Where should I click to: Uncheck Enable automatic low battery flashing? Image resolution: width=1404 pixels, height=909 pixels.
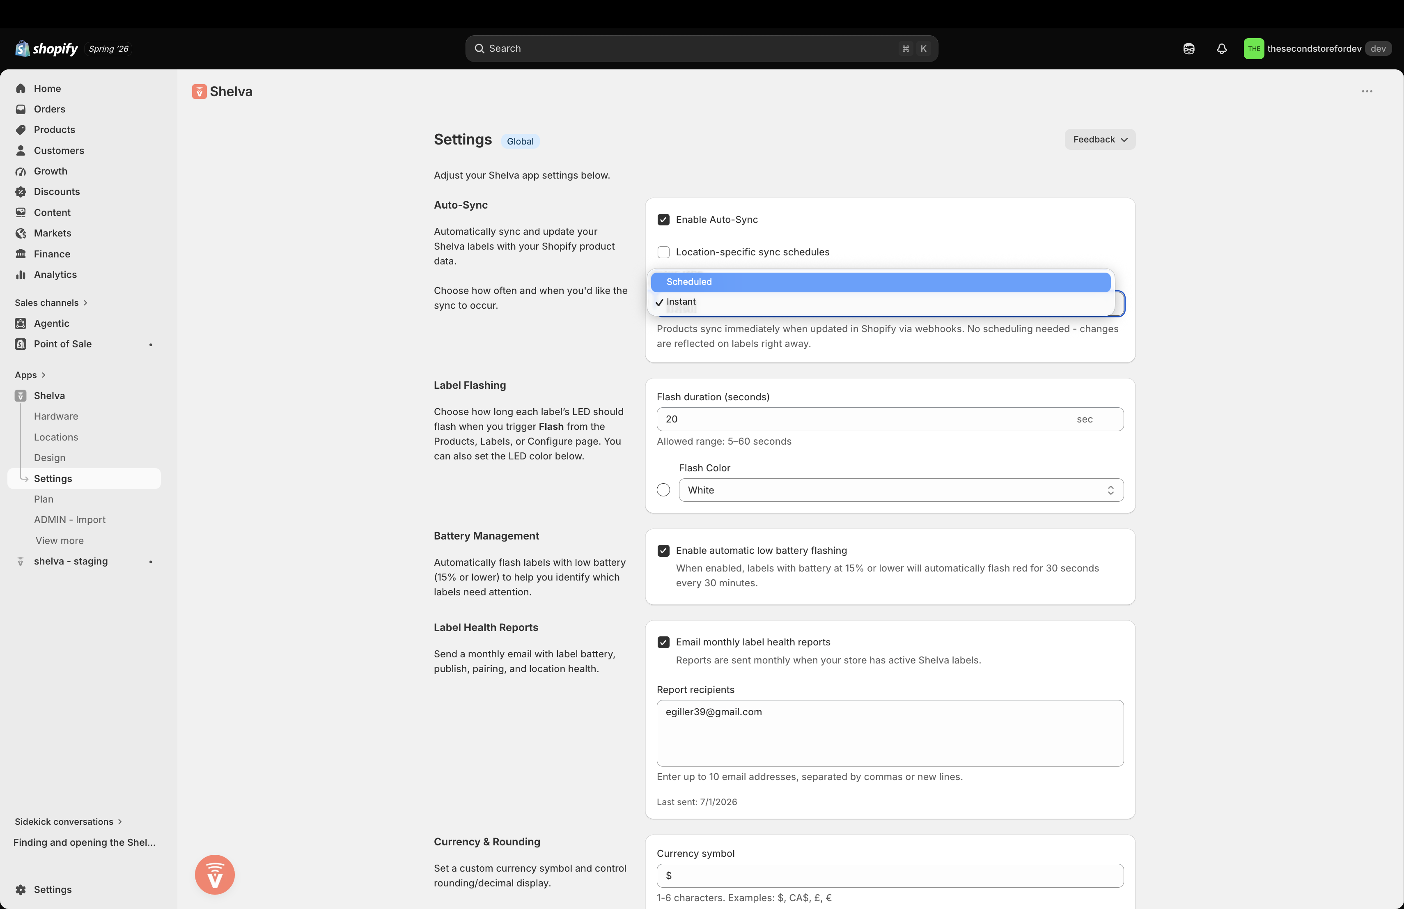(664, 550)
